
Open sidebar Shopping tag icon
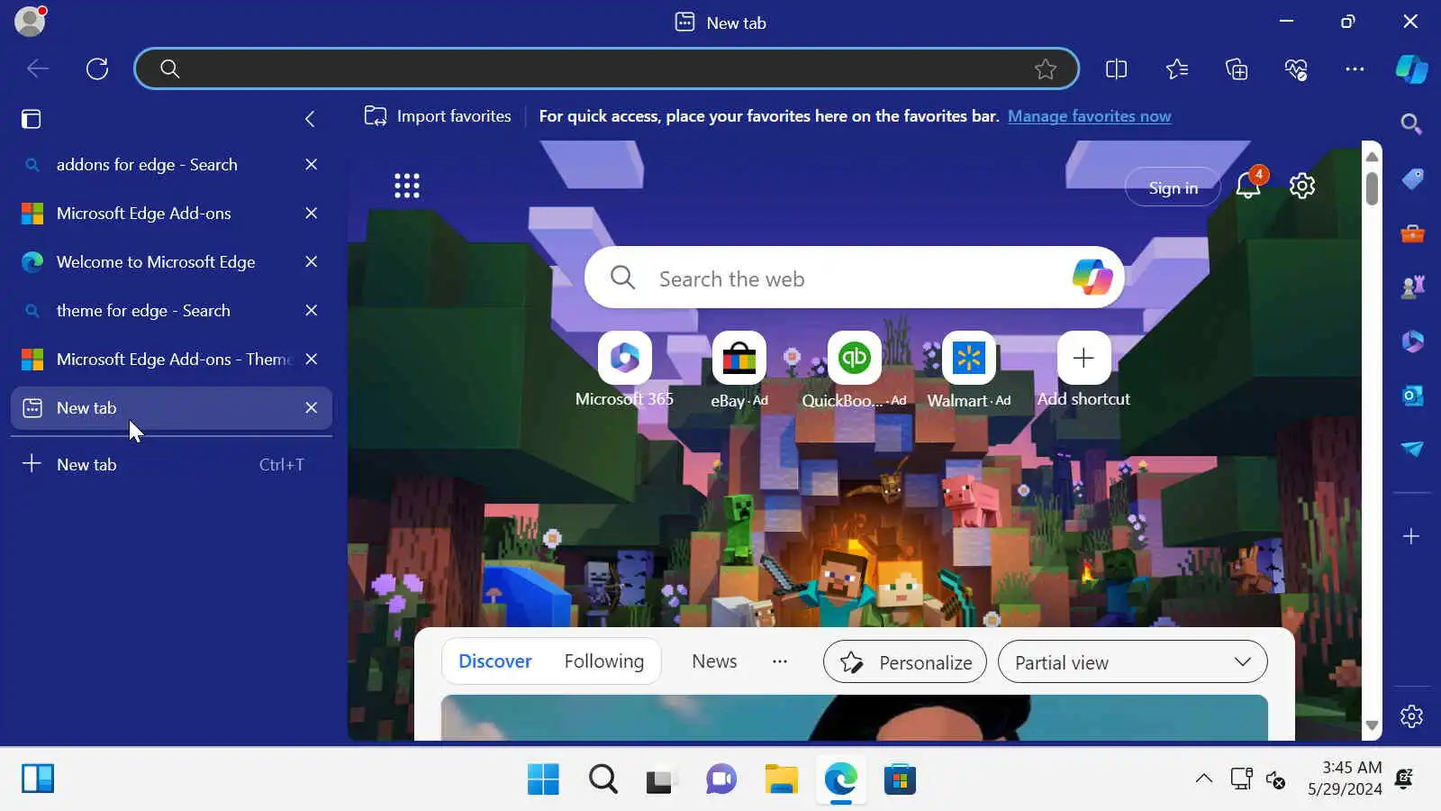[x=1411, y=178]
